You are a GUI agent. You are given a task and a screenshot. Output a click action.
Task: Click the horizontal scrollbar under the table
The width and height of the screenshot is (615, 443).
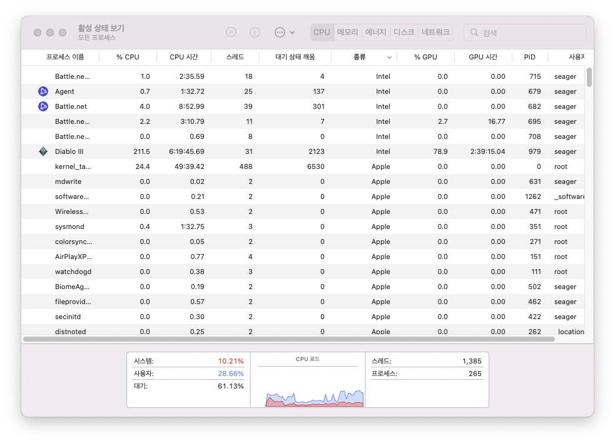click(289, 339)
